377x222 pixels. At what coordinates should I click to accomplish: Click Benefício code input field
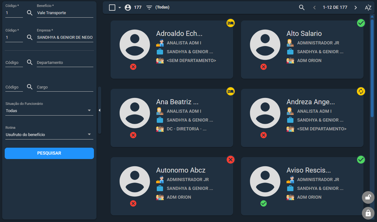pos(14,13)
